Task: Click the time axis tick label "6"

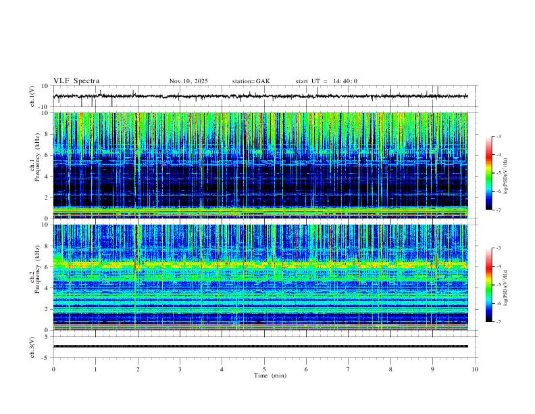Action: pos(306,369)
